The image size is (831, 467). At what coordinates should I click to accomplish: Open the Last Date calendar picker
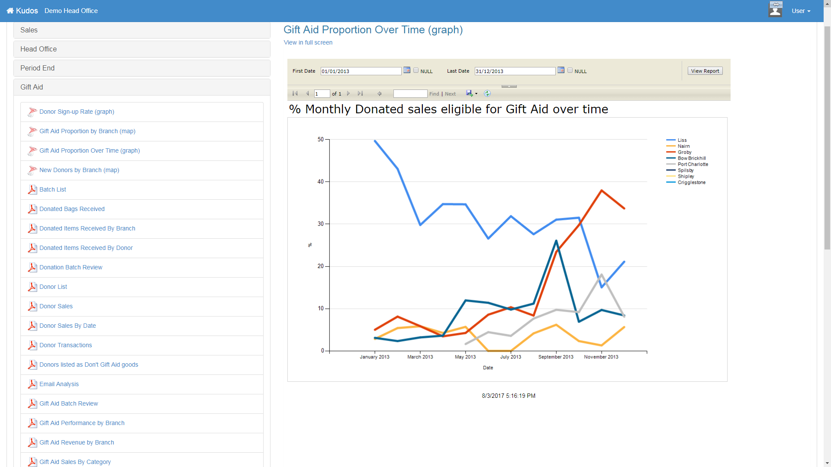[560, 70]
